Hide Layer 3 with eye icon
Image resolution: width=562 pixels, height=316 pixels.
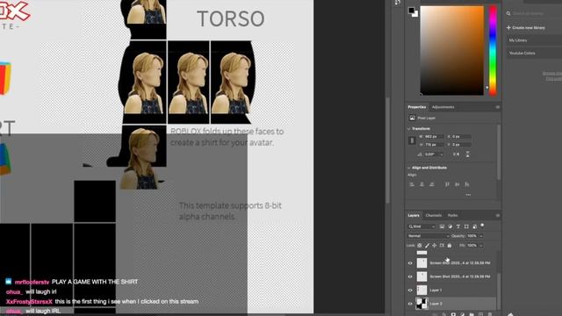click(410, 304)
